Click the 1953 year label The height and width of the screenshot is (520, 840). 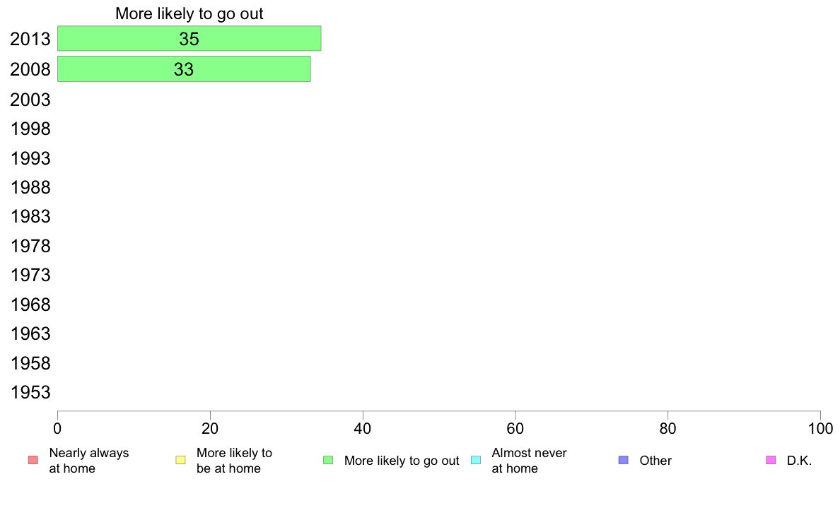click(30, 393)
